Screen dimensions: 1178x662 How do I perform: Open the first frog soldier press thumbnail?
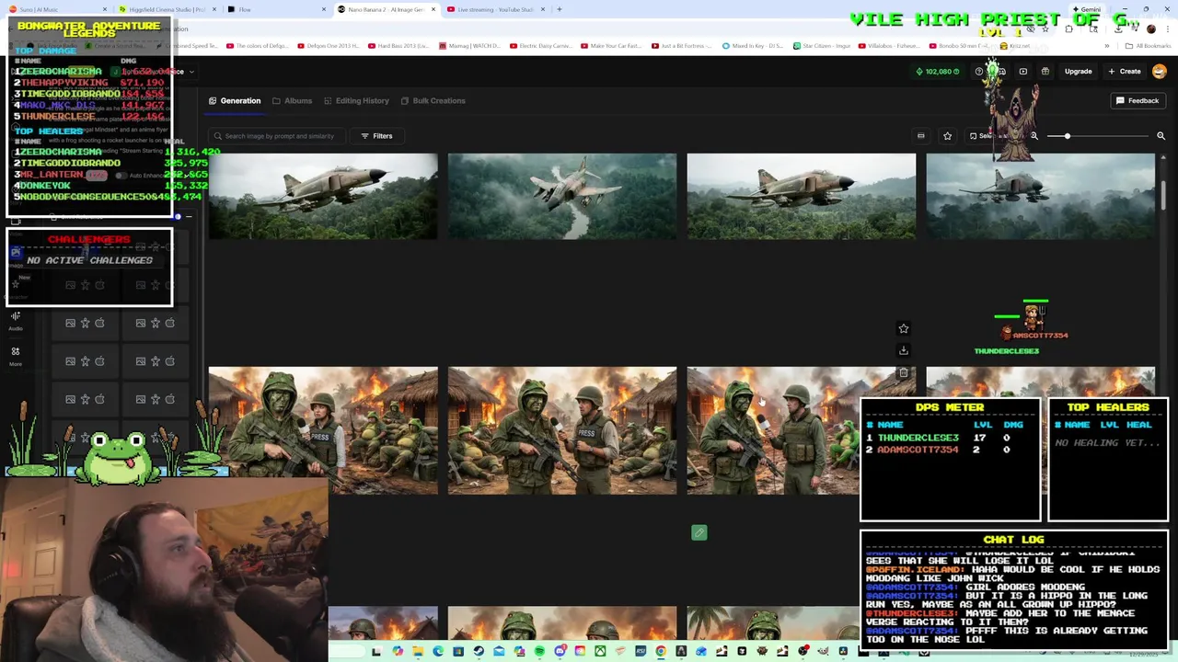coord(323,430)
